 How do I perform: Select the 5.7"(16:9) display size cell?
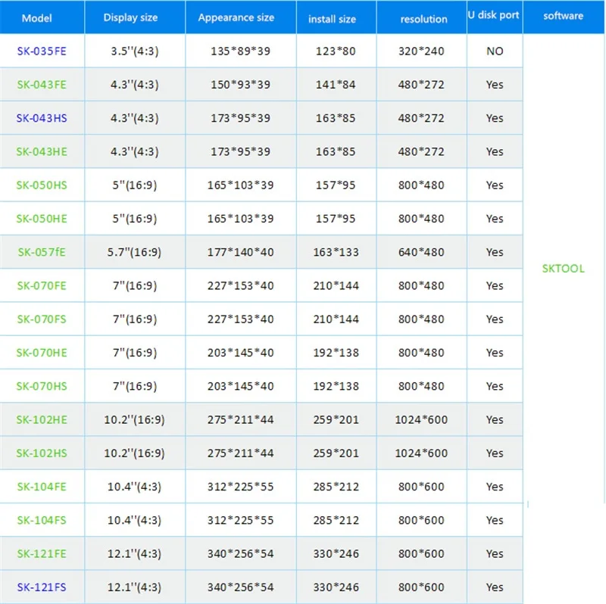(134, 252)
